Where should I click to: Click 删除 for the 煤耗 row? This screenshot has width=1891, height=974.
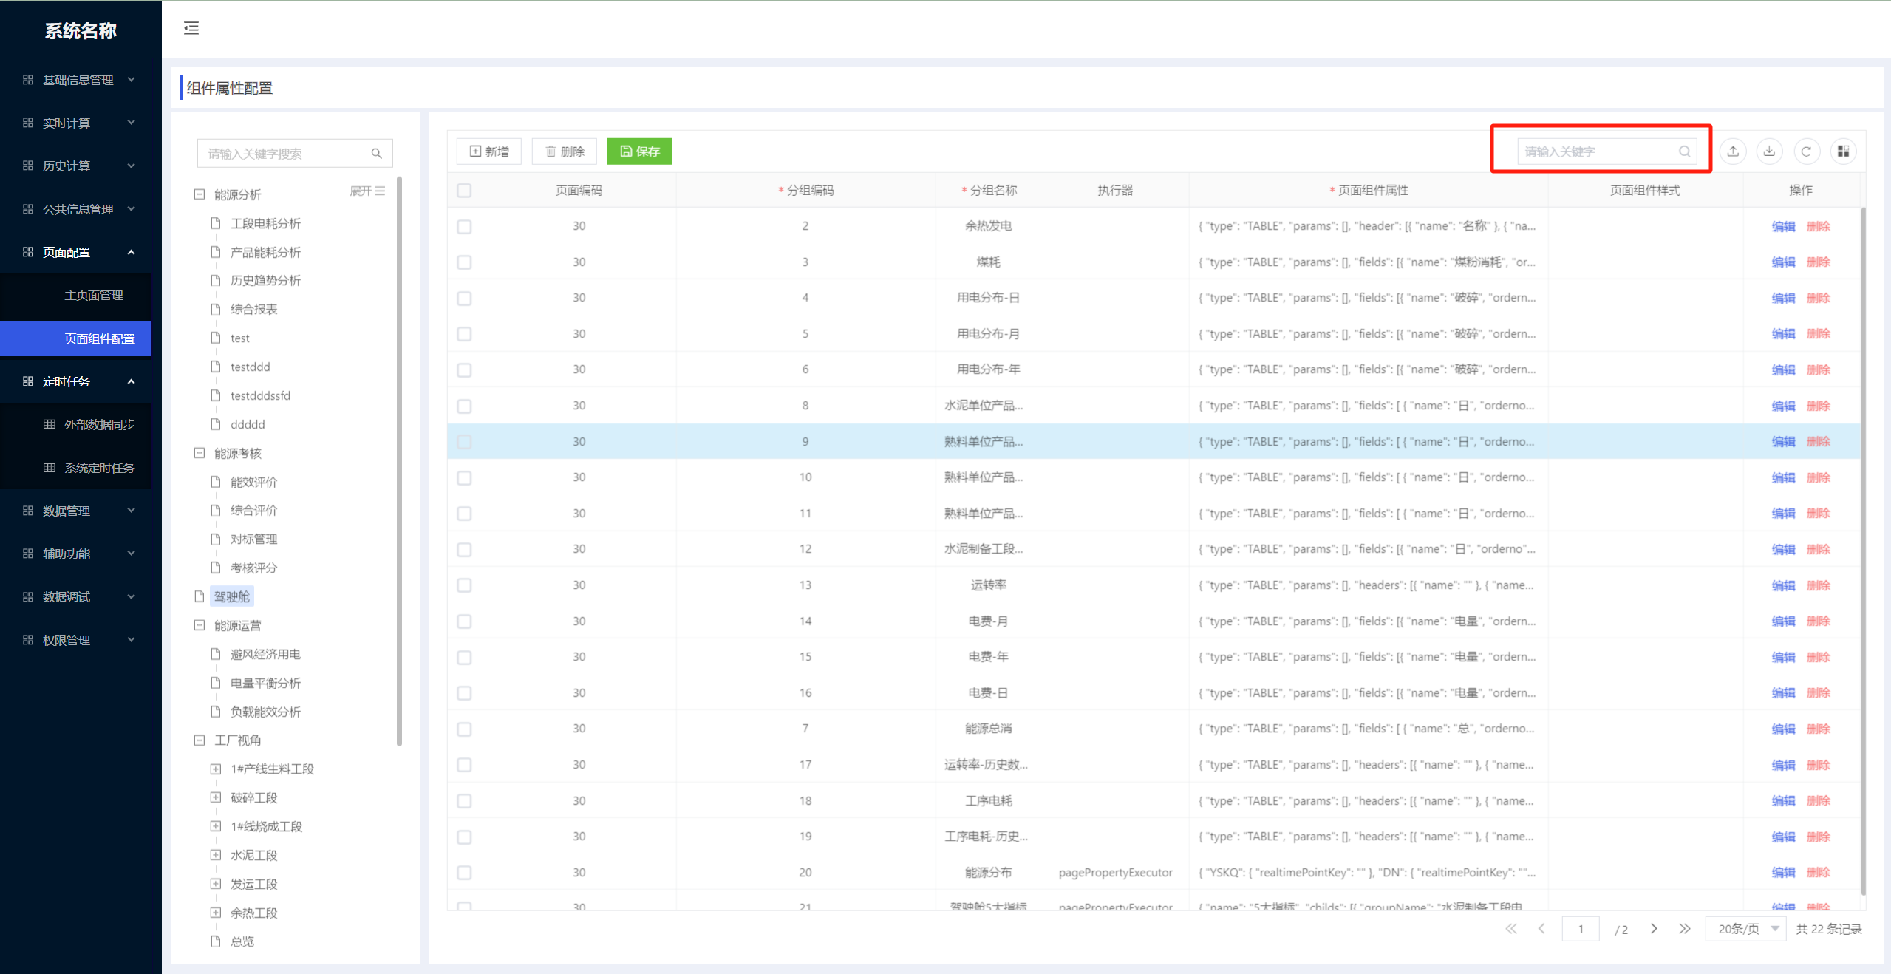click(1819, 262)
